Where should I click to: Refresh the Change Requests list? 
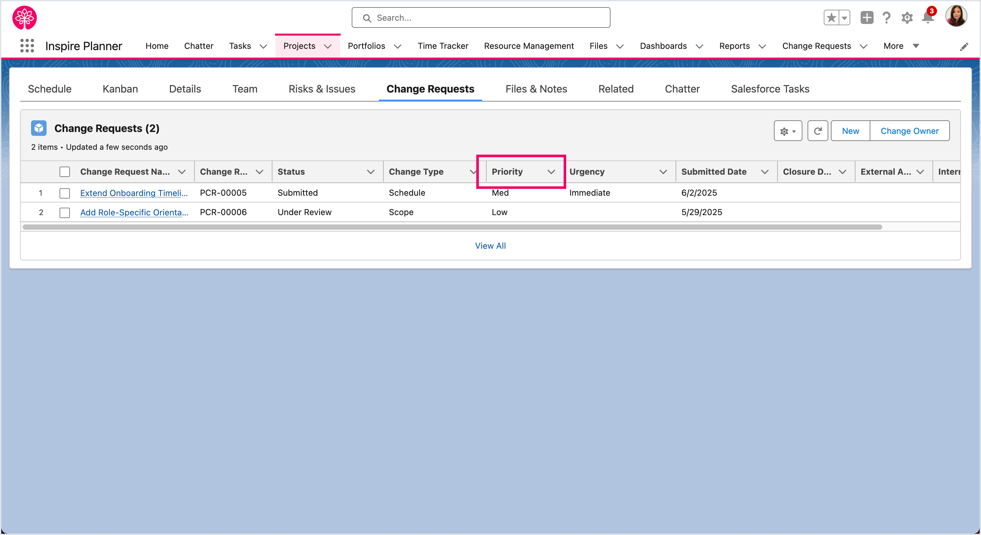click(818, 131)
